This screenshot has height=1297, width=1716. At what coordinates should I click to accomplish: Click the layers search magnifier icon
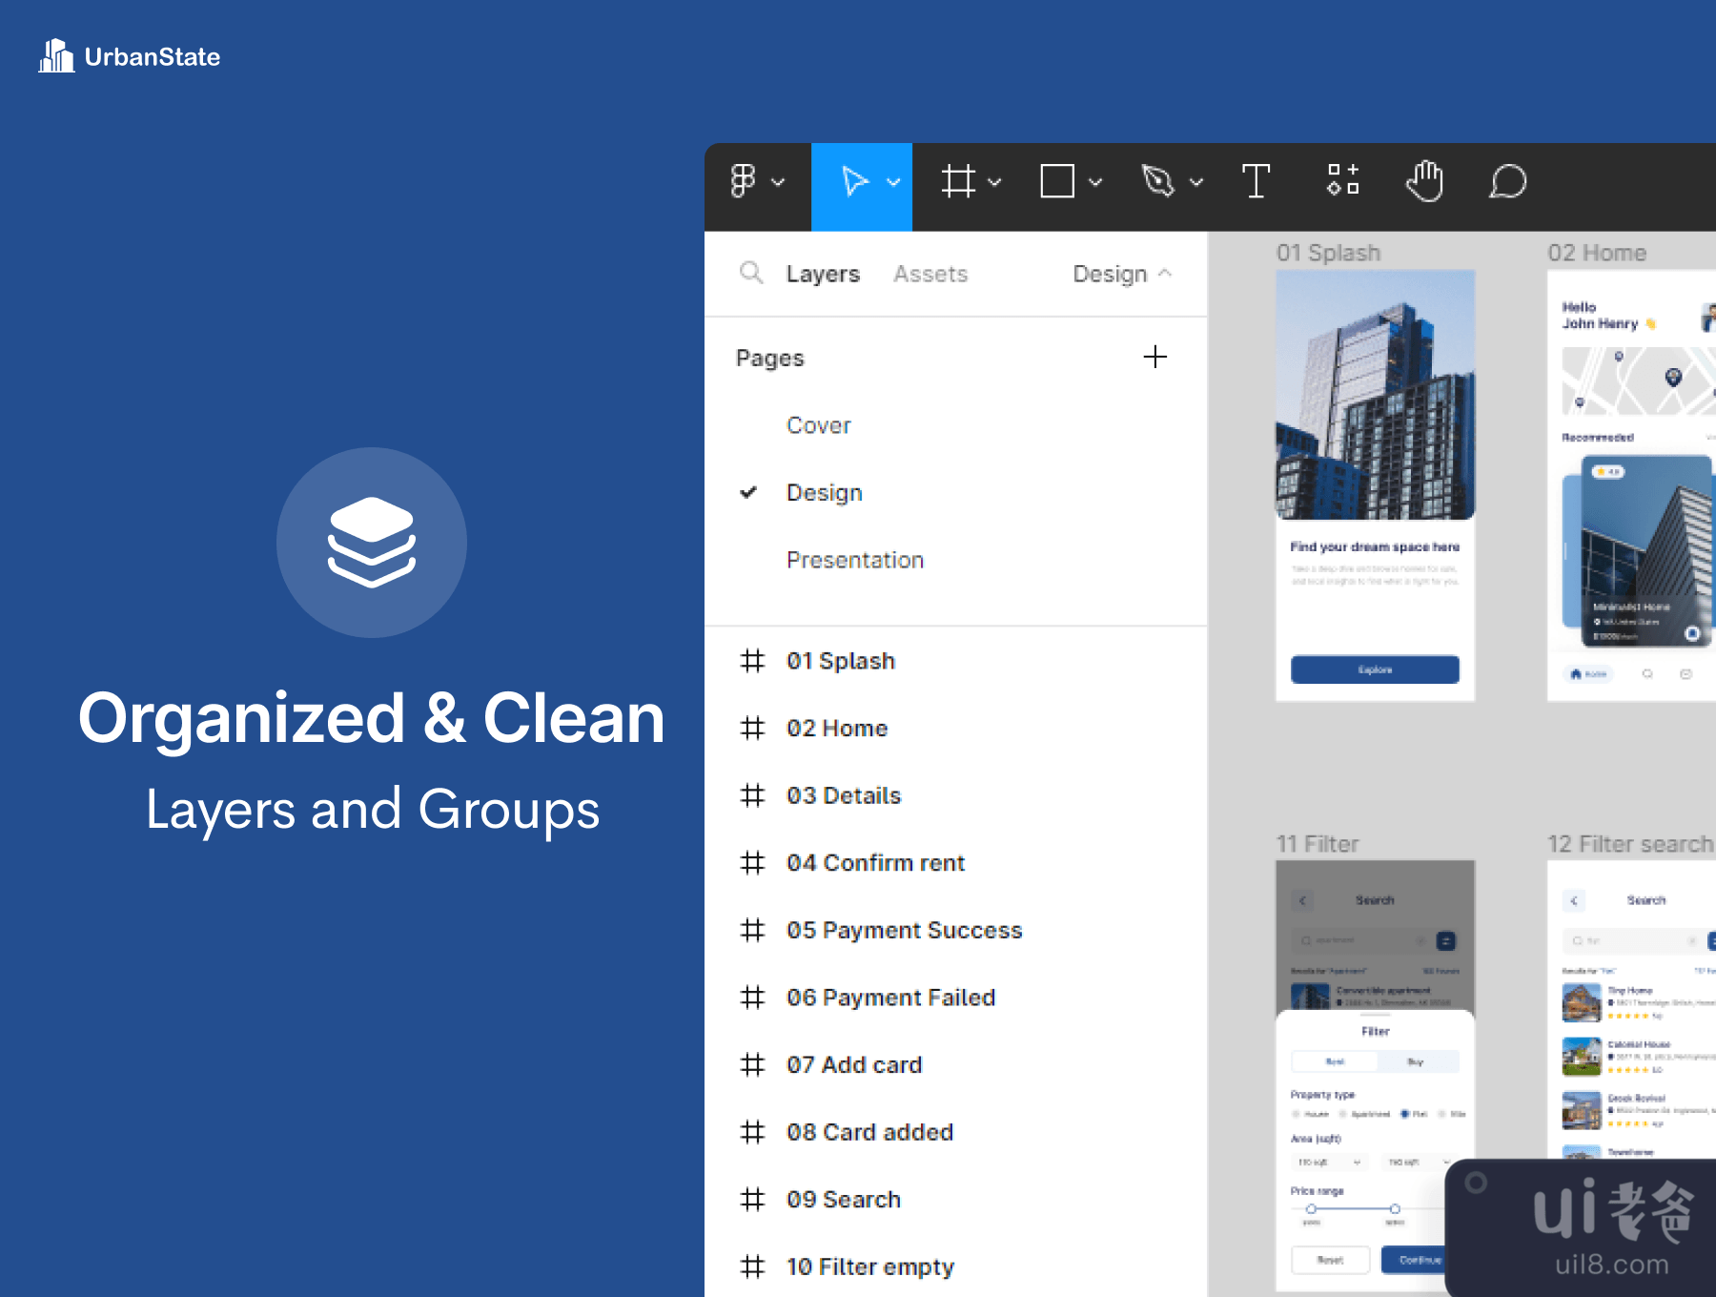751,274
